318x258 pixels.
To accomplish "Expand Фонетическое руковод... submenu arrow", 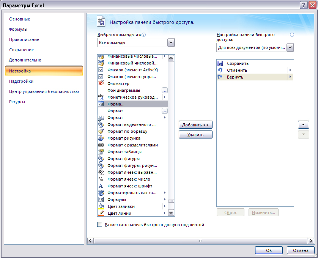I will [x=165, y=97].
